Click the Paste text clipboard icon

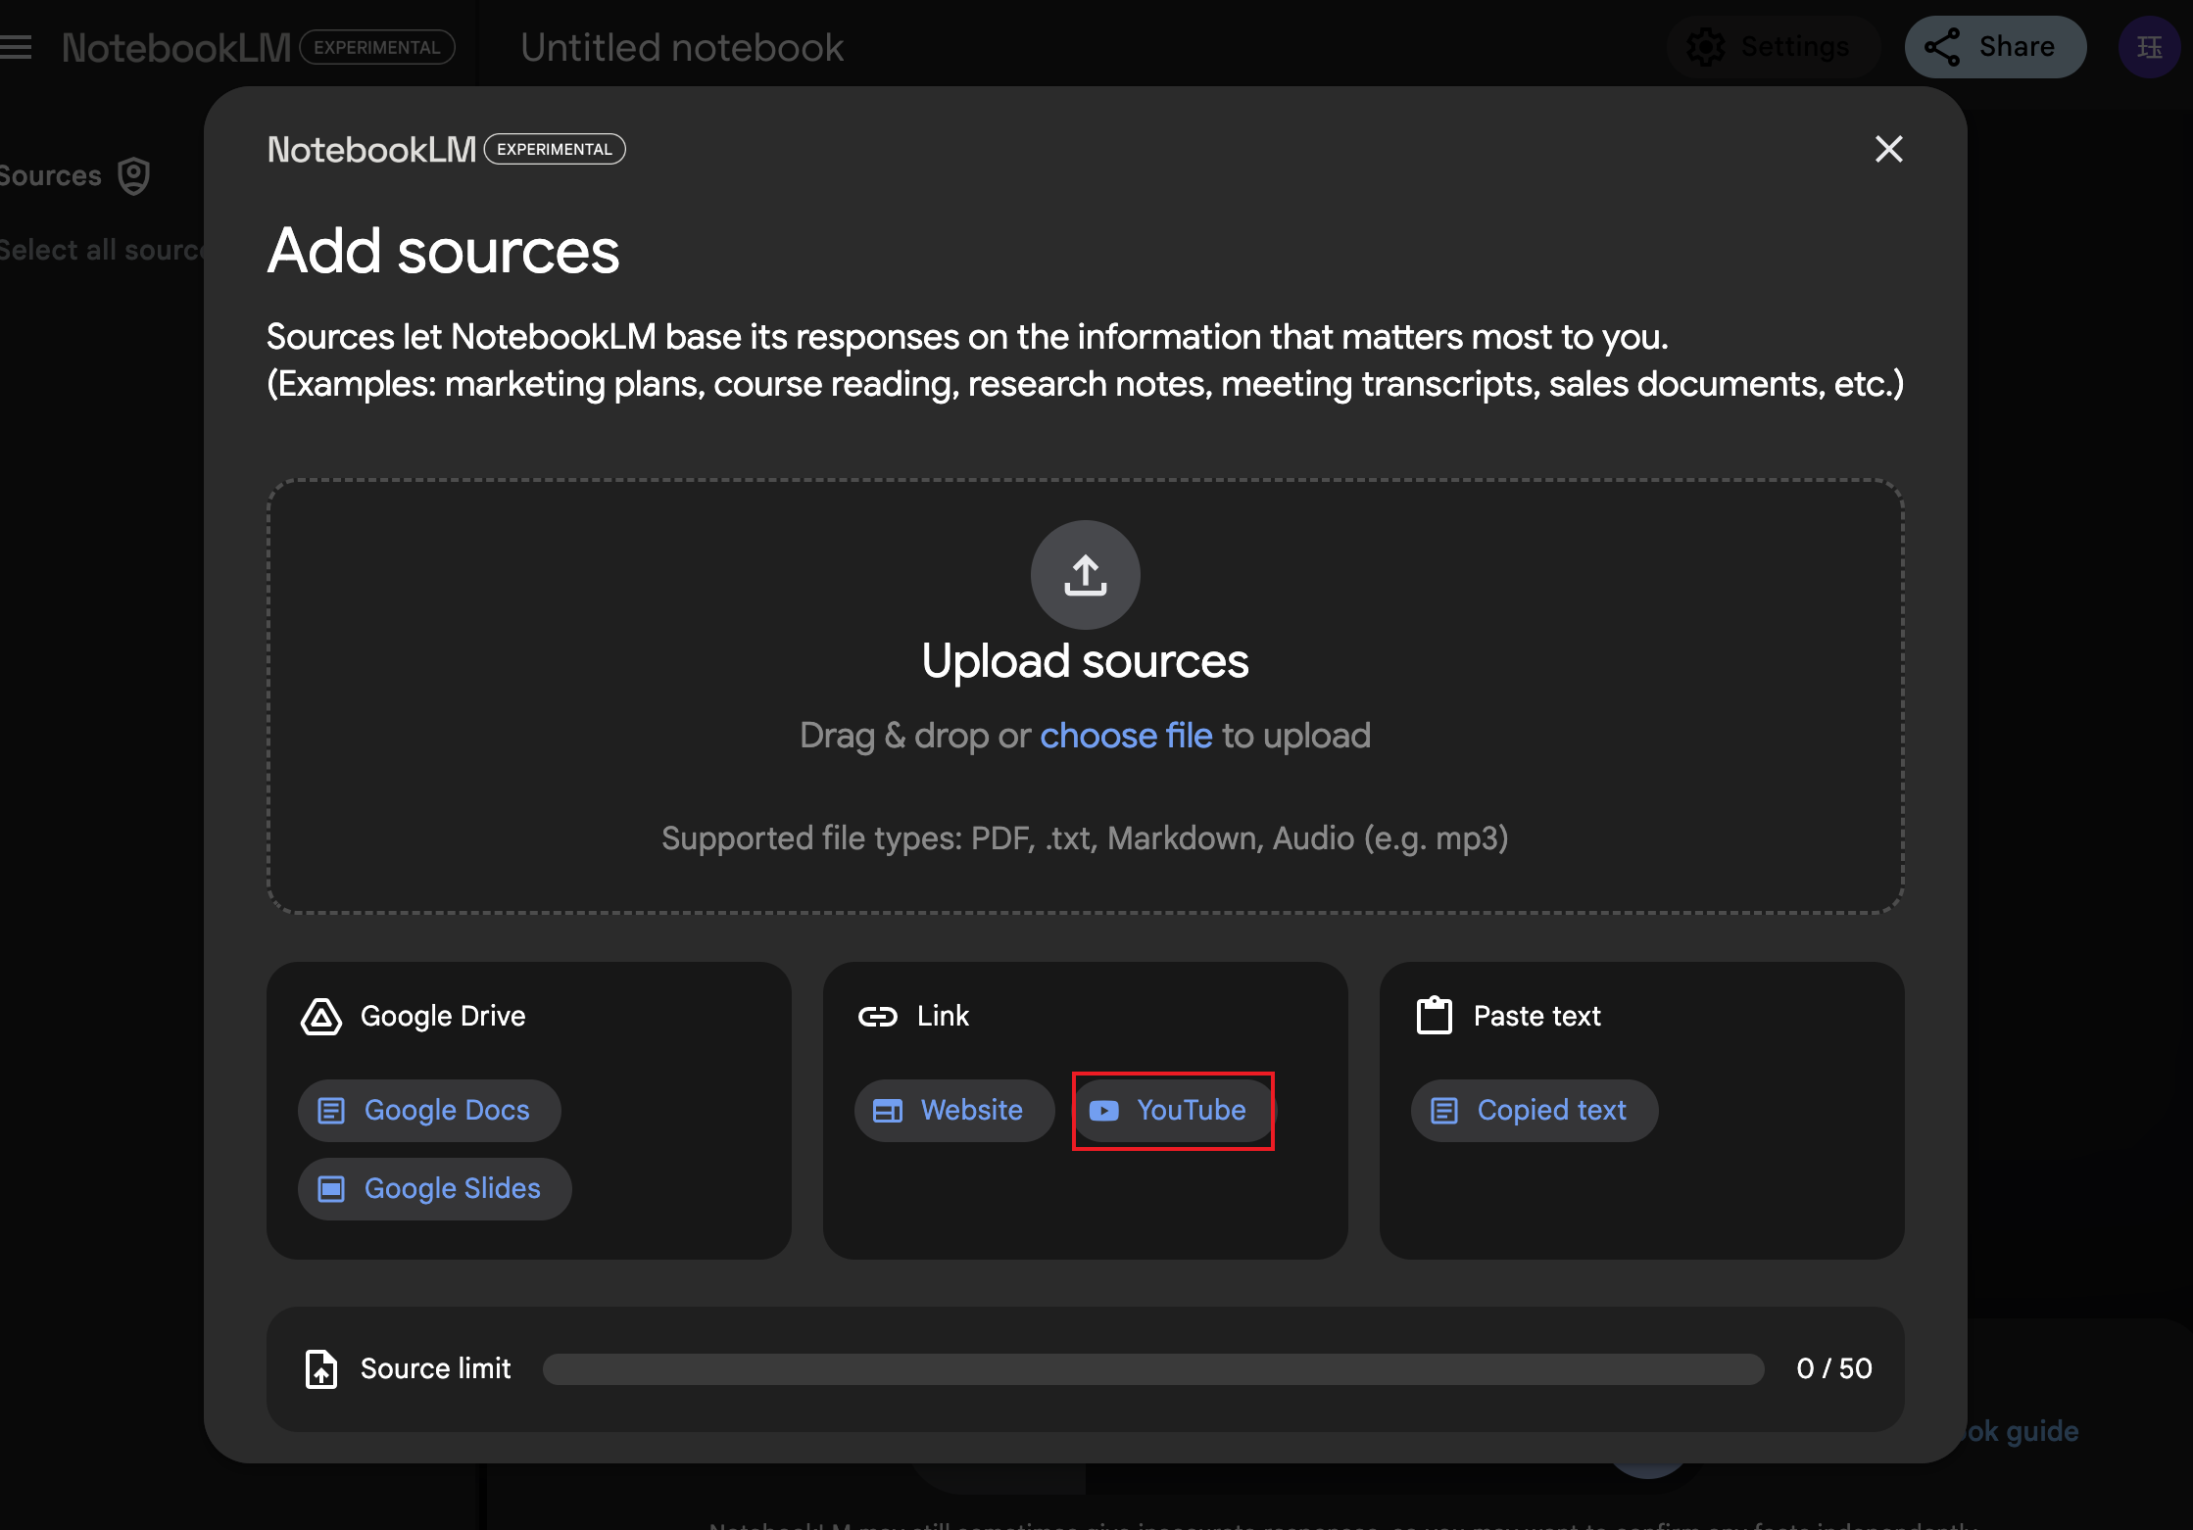point(1435,1016)
